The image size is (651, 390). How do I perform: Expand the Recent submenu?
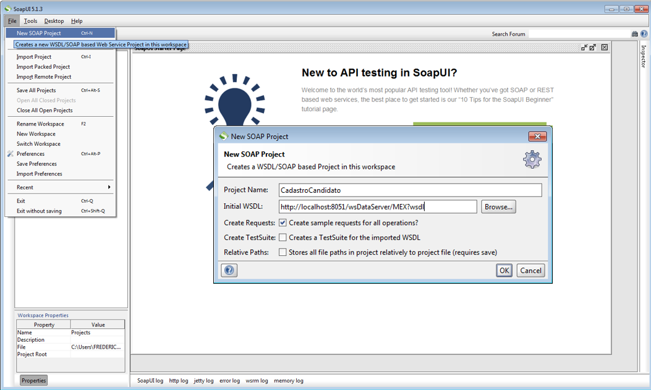coord(61,187)
